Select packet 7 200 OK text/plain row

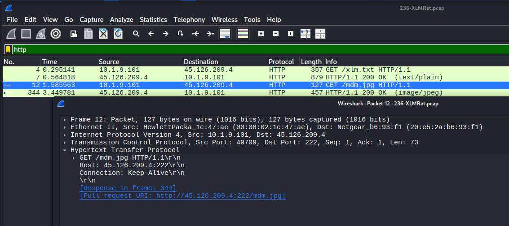pyautogui.click(x=256, y=78)
